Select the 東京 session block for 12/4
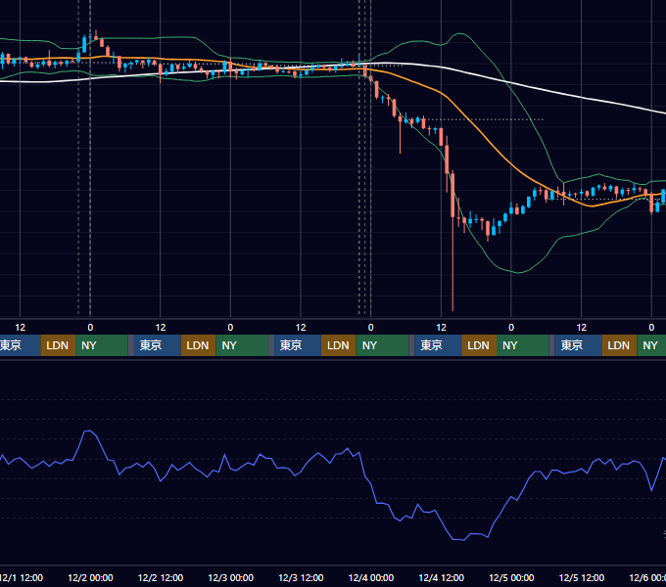Image resolution: width=666 pixels, height=587 pixels. tap(439, 345)
